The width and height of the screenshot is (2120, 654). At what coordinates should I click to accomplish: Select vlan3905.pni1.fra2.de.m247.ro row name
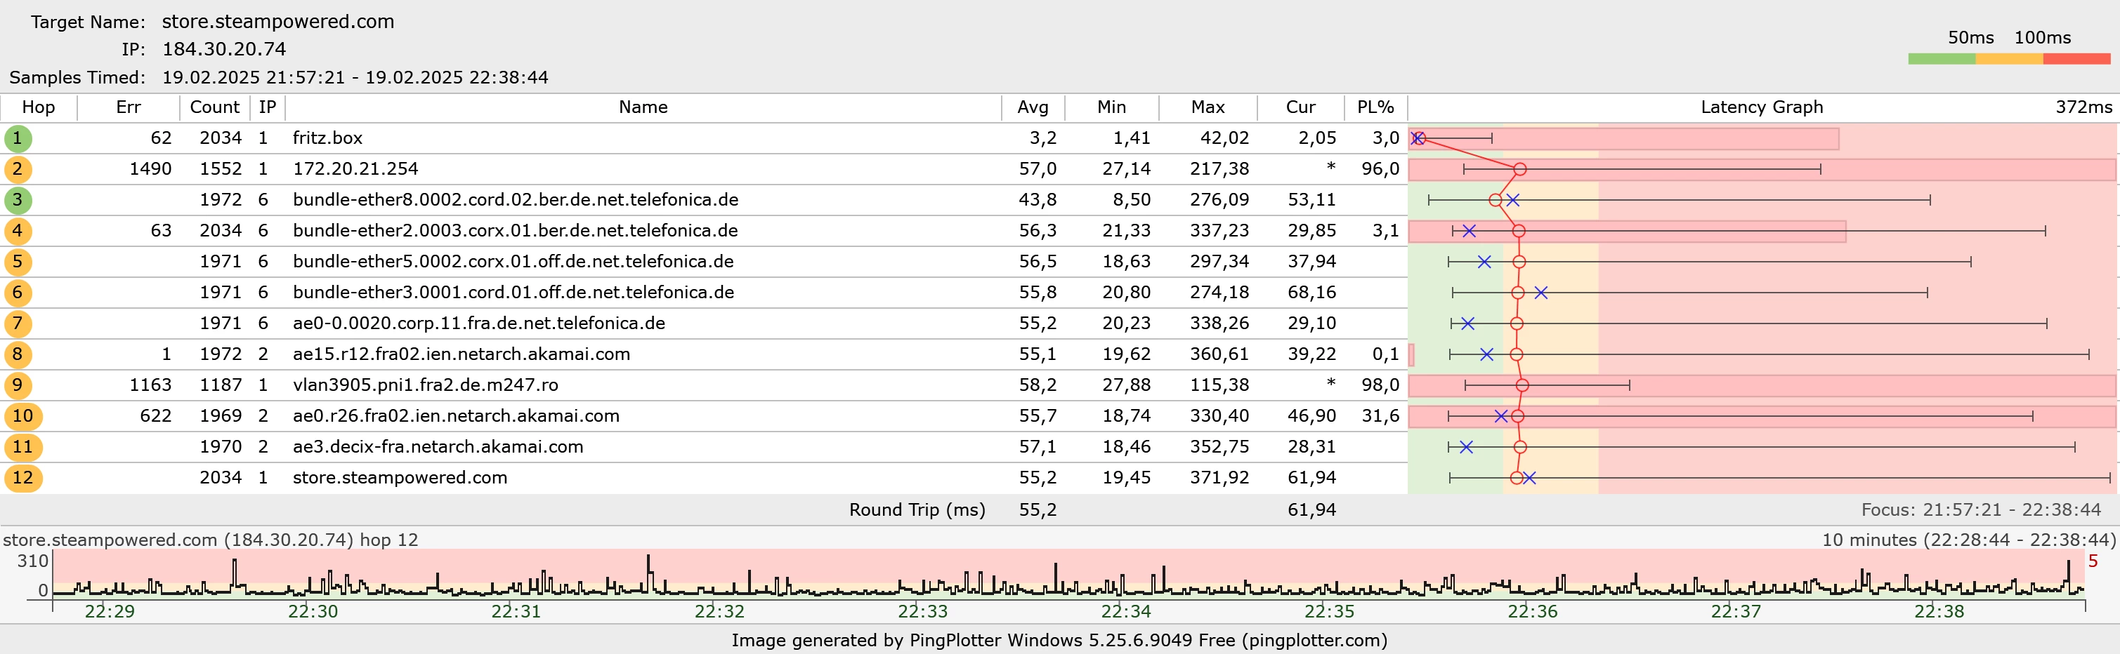(x=426, y=385)
